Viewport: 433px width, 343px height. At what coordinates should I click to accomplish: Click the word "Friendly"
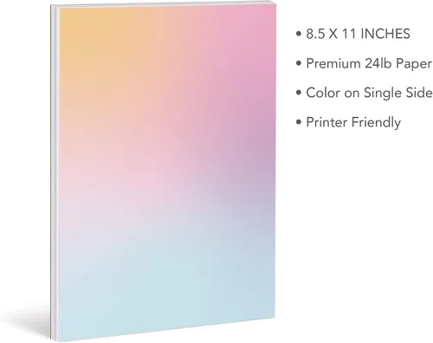point(376,123)
